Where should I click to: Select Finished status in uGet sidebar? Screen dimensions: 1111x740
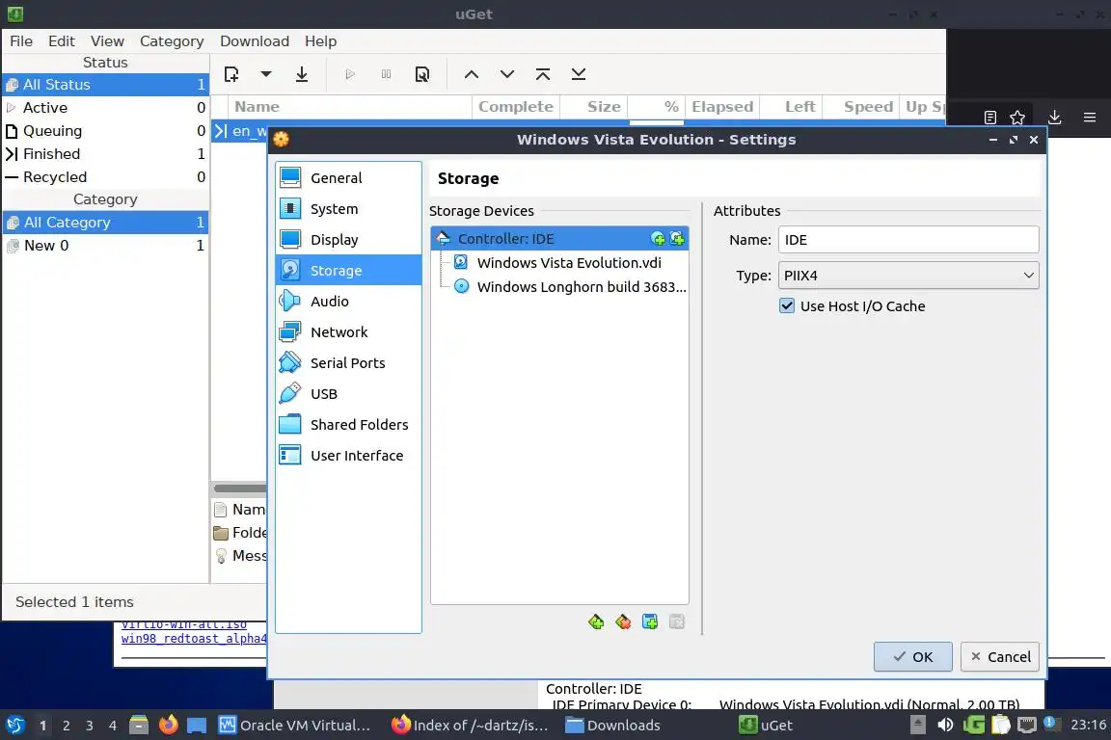pos(105,153)
